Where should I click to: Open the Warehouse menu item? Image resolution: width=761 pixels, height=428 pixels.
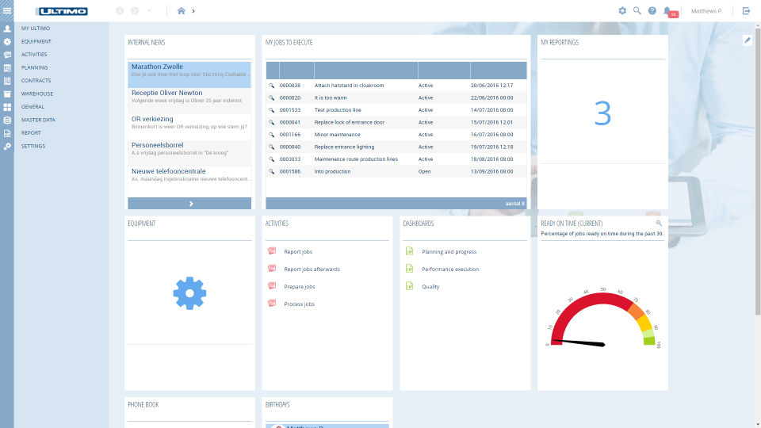coord(37,94)
